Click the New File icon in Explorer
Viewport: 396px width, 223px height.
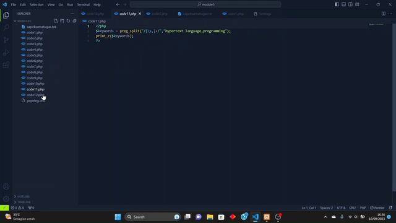click(x=56, y=21)
